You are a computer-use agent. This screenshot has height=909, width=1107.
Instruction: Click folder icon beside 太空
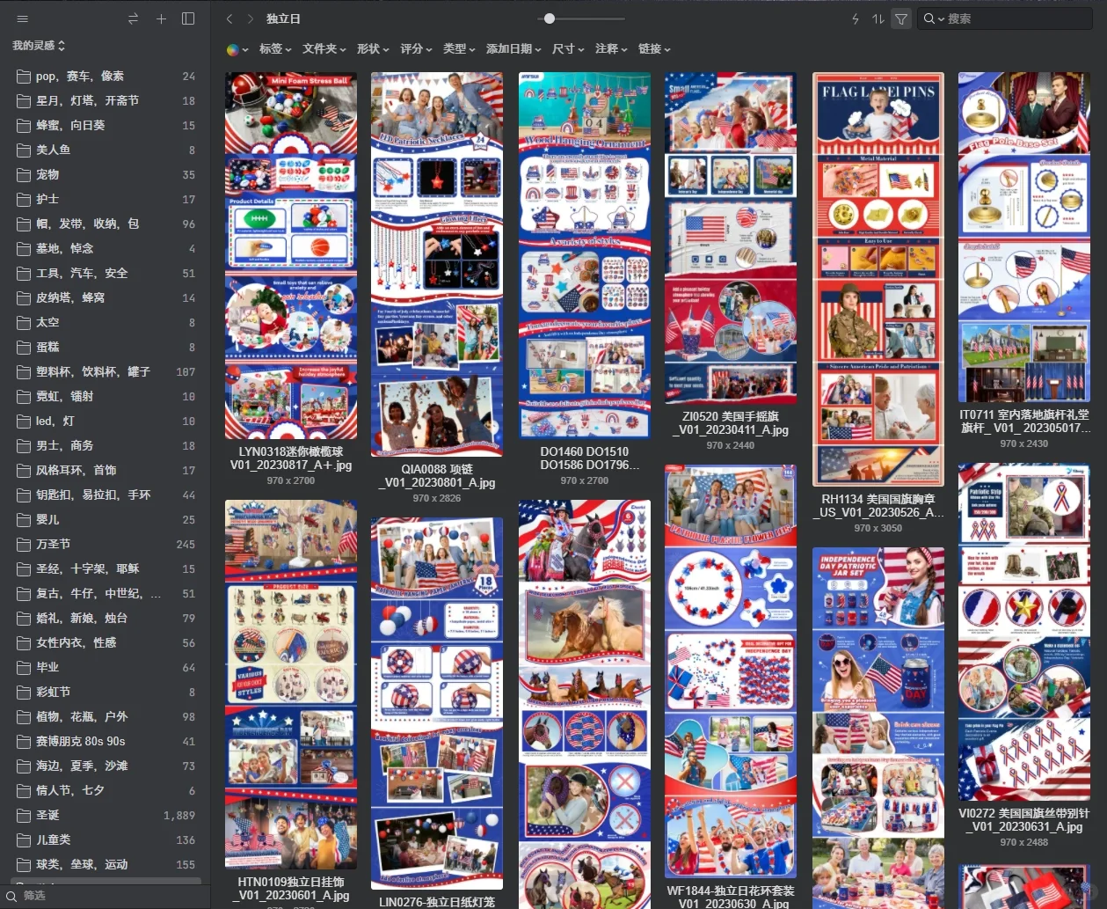24,323
